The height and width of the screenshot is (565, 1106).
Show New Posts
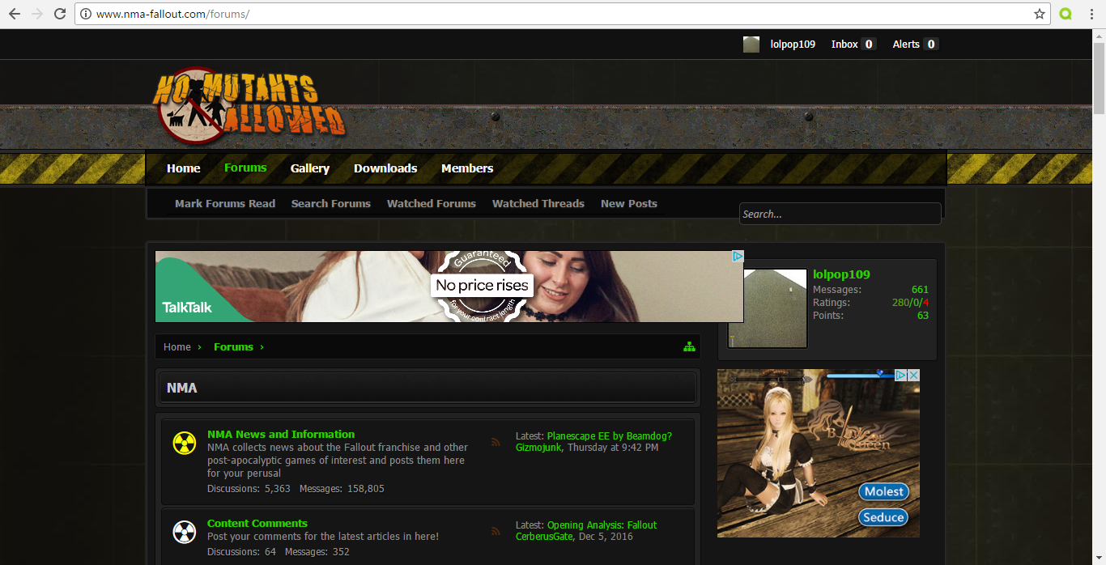(x=629, y=204)
